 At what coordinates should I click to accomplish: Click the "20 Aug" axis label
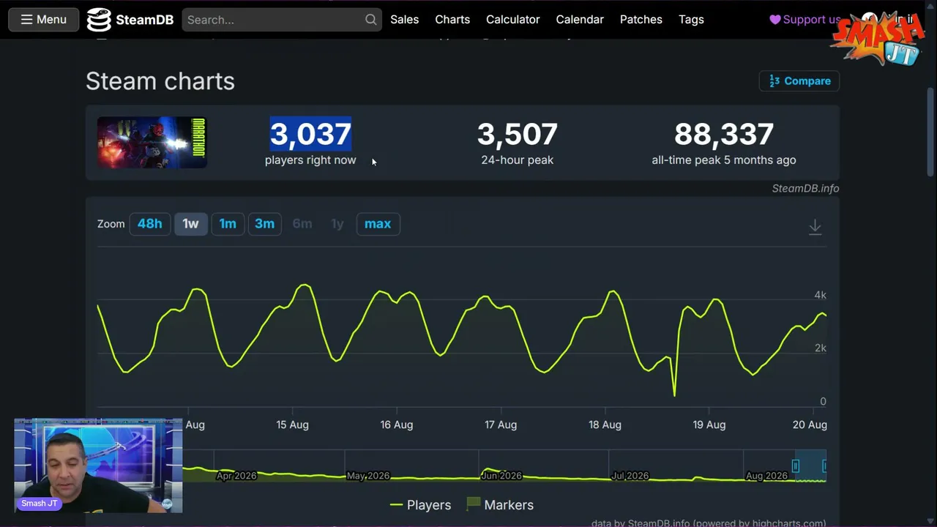pos(810,425)
